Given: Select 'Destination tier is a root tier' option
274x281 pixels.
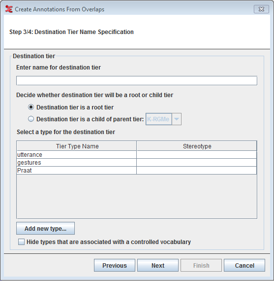Looking at the screenshot, I should (31, 107).
